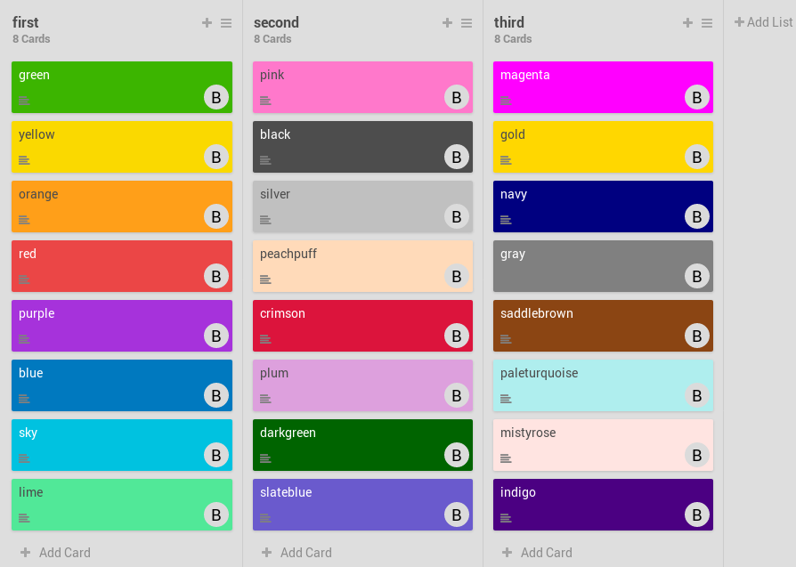Select the 'third' list title
Image resolution: width=796 pixels, height=567 pixels.
click(x=509, y=22)
